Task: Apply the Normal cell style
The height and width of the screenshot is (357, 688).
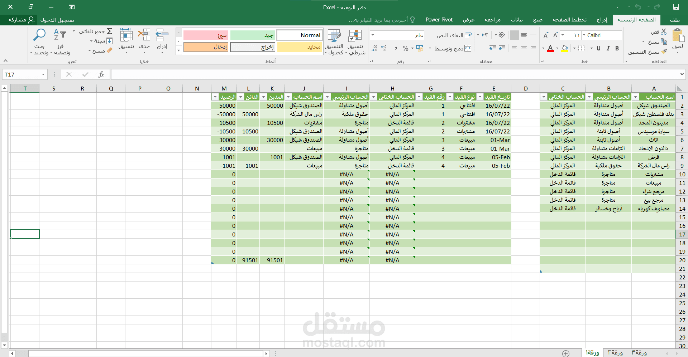Action: pos(300,35)
